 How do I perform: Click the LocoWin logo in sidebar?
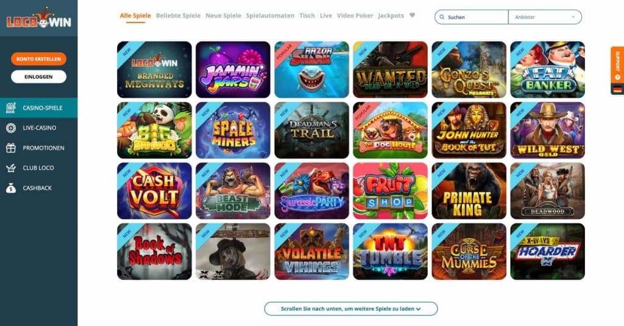(x=38, y=19)
